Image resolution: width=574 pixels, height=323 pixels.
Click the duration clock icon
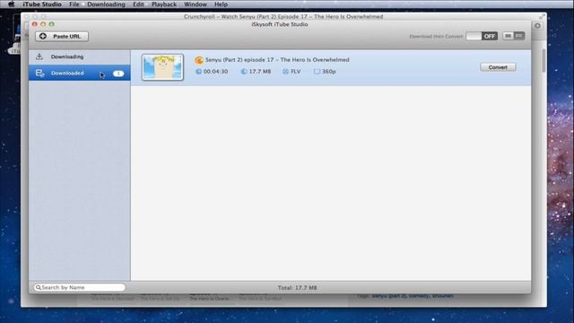pyautogui.click(x=198, y=72)
